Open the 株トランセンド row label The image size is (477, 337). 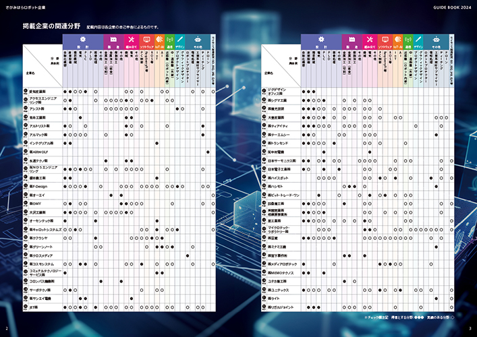[279, 144]
